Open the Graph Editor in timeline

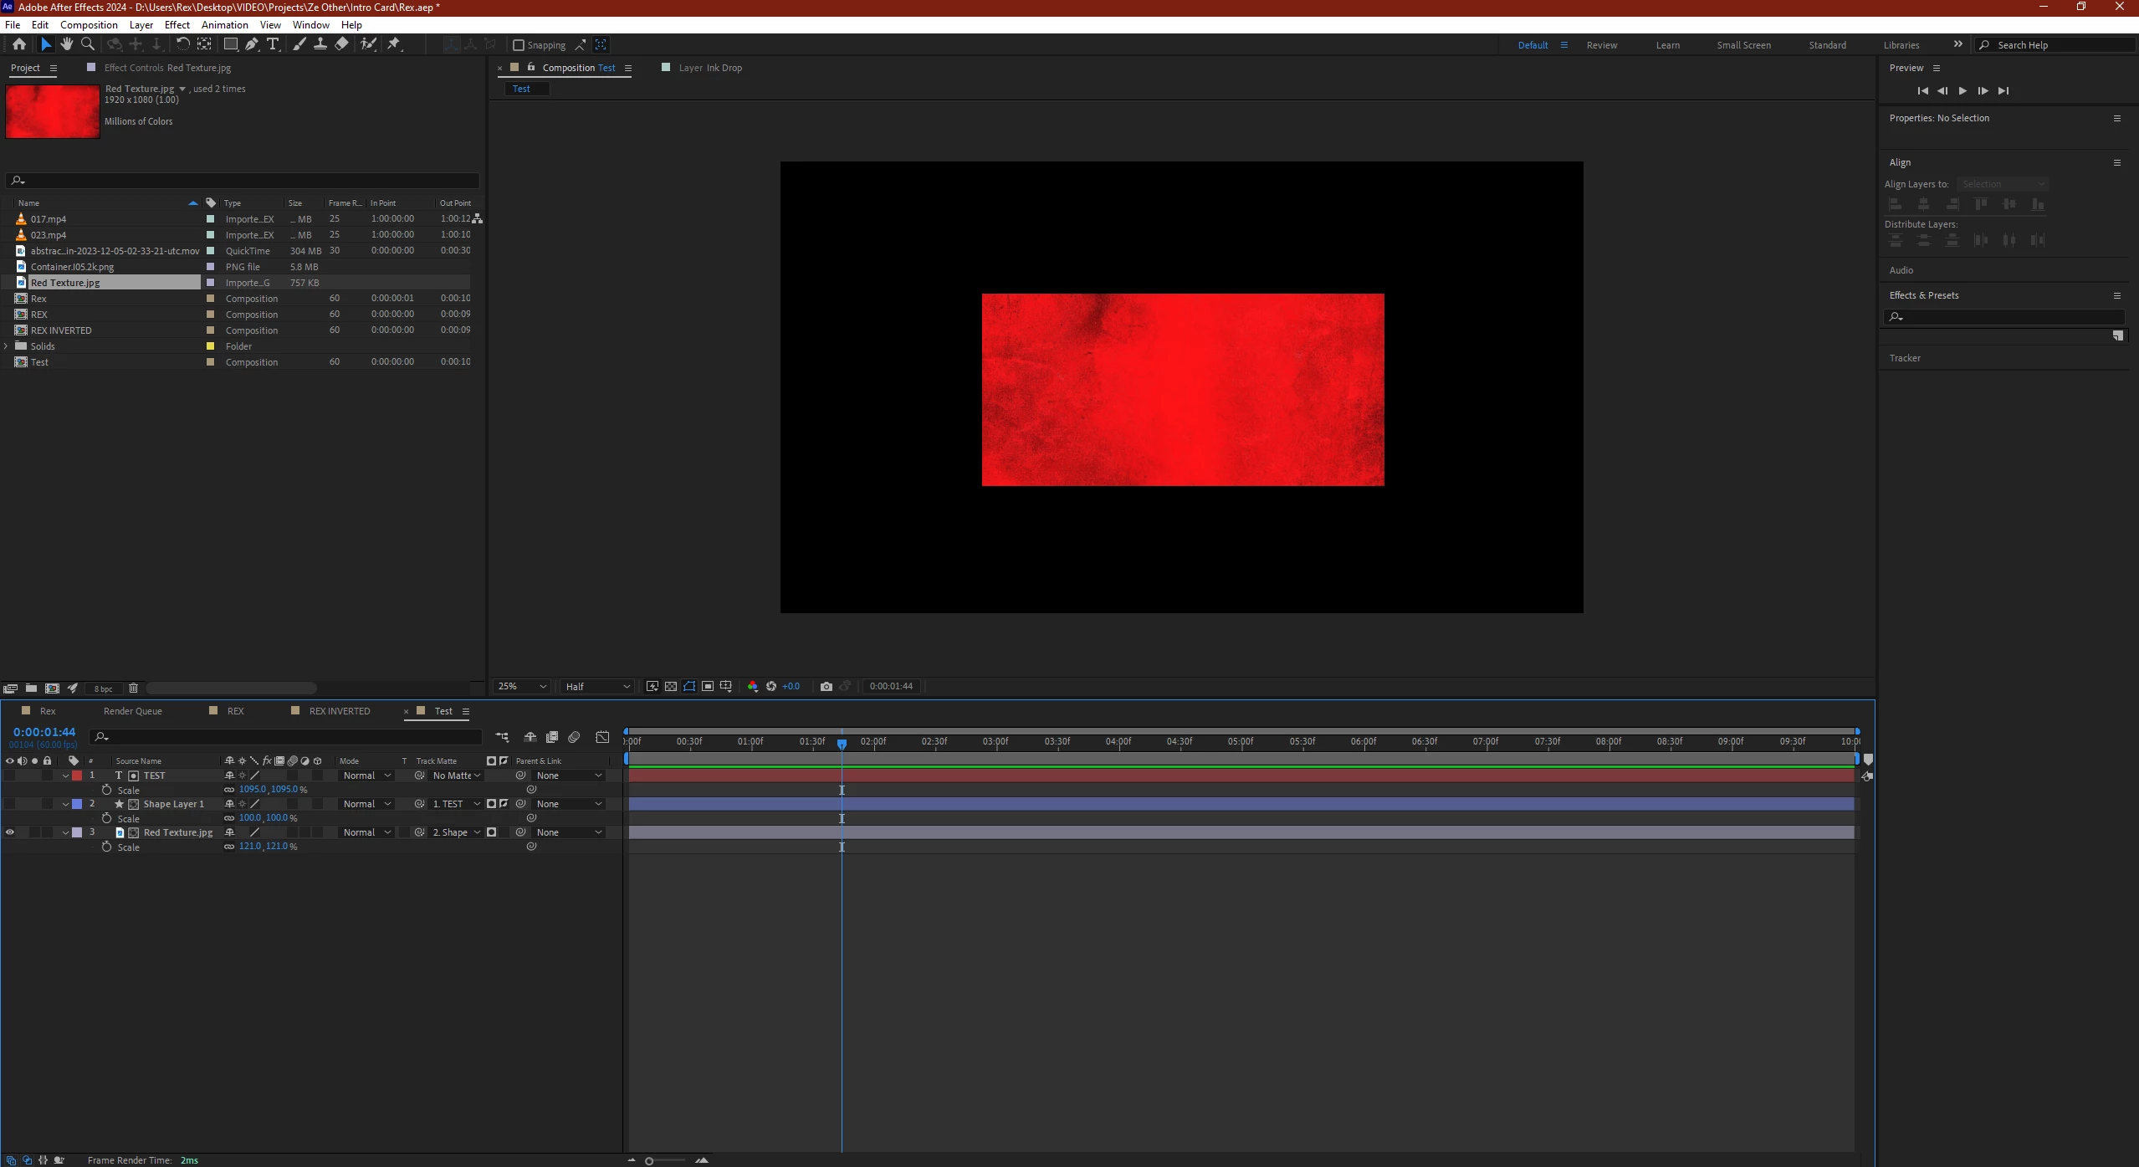point(602,737)
